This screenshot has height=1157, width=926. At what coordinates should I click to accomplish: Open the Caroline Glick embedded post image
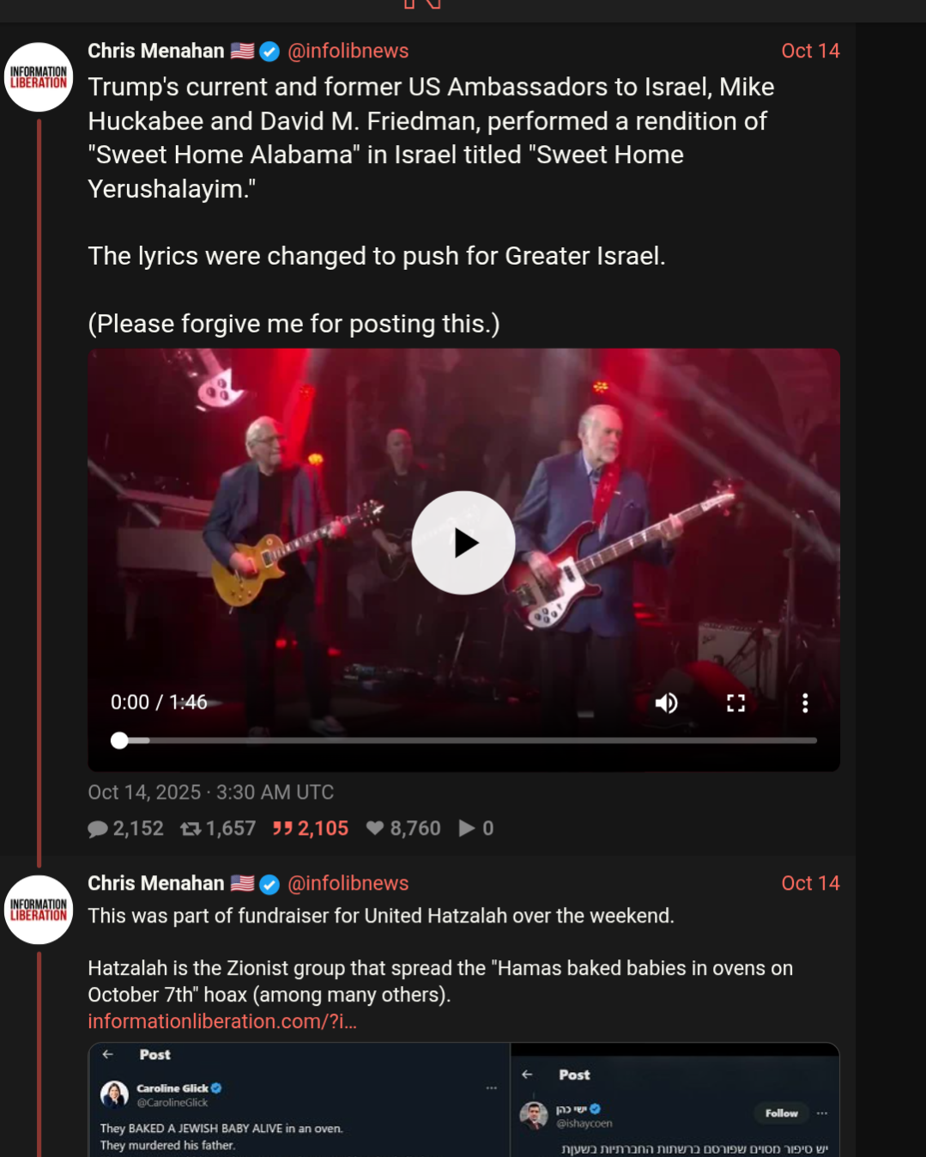click(x=300, y=1099)
